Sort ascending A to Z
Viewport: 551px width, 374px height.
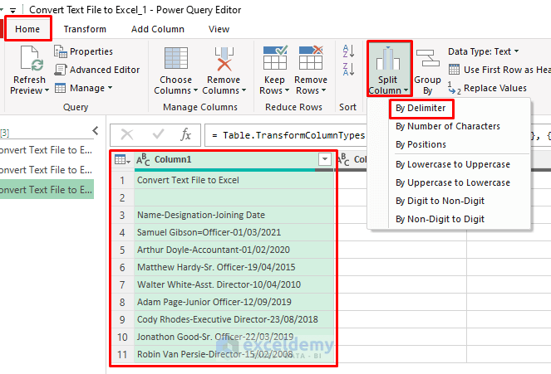click(348, 51)
